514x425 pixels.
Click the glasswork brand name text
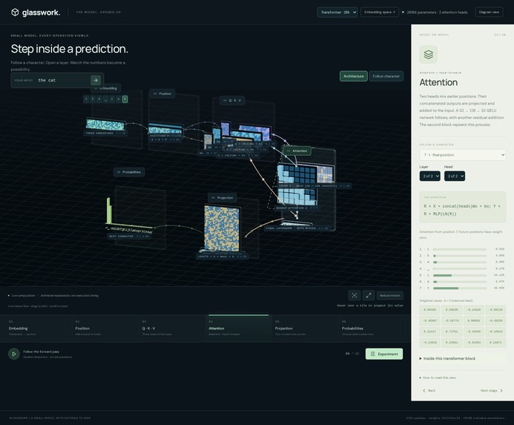[41, 13]
